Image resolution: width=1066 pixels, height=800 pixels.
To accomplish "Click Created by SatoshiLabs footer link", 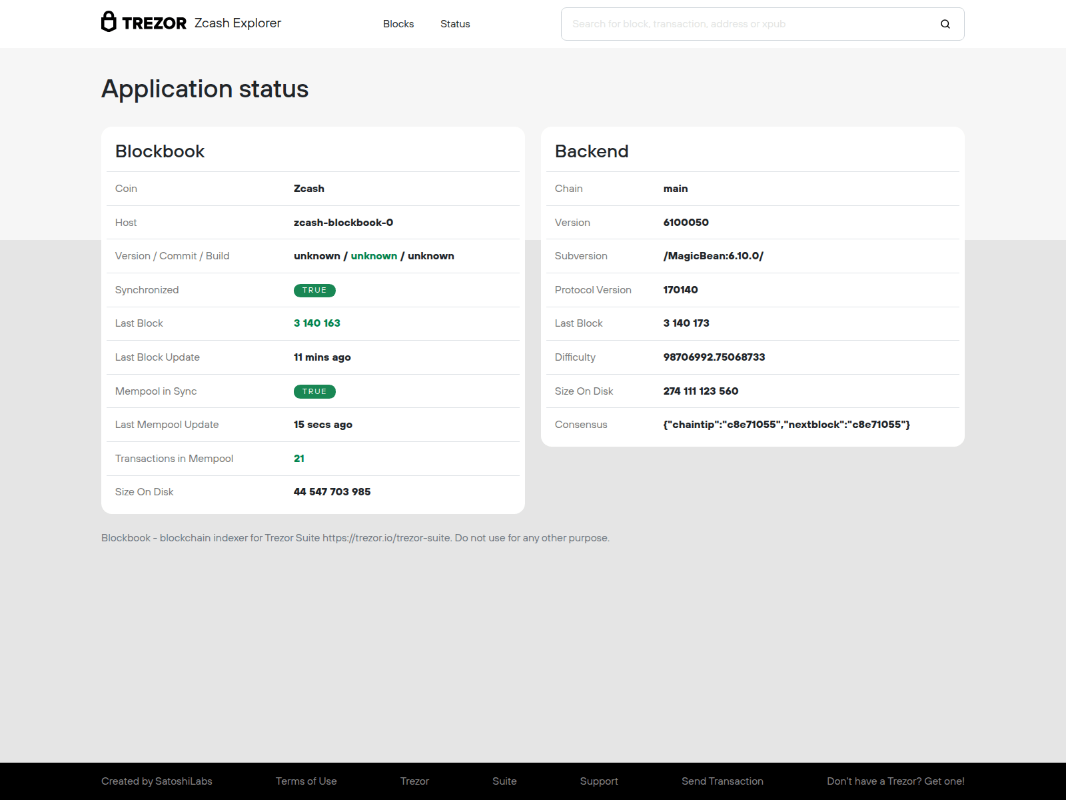I will pos(157,781).
